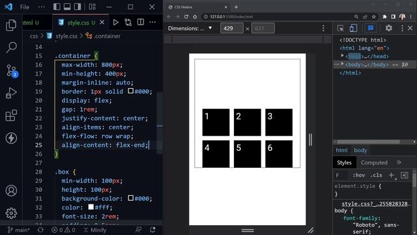The image size is (417, 235).
Task: Synchronize changes icon in status bar
Action: 40,230
